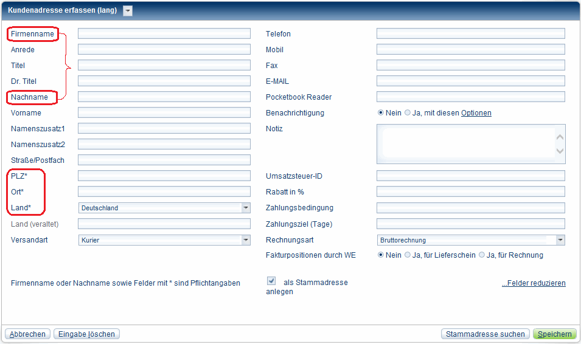The height and width of the screenshot is (344, 581).
Task: Open the title bar dropdown arrow icon
Action: tap(128, 10)
